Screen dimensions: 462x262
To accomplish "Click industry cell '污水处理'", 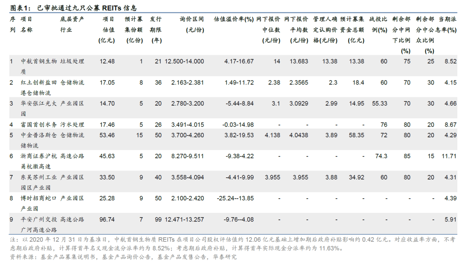I will click(72, 125).
